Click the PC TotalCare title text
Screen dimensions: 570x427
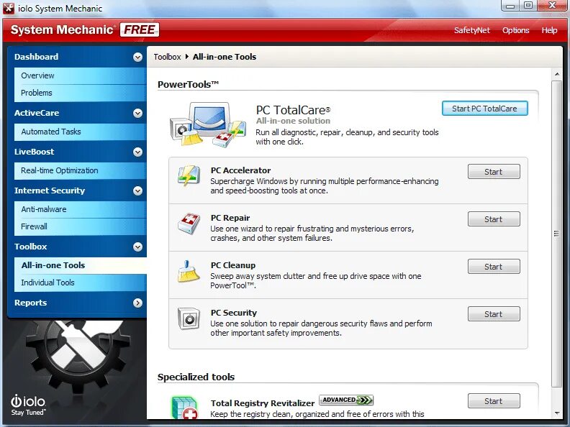(x=293, y=110)
